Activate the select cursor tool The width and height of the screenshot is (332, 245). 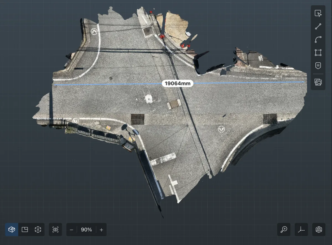[318, 14]
